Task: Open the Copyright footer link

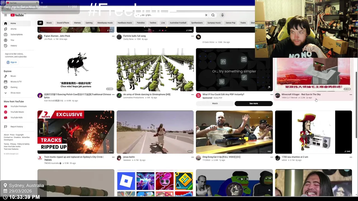Action: (20, 135)
